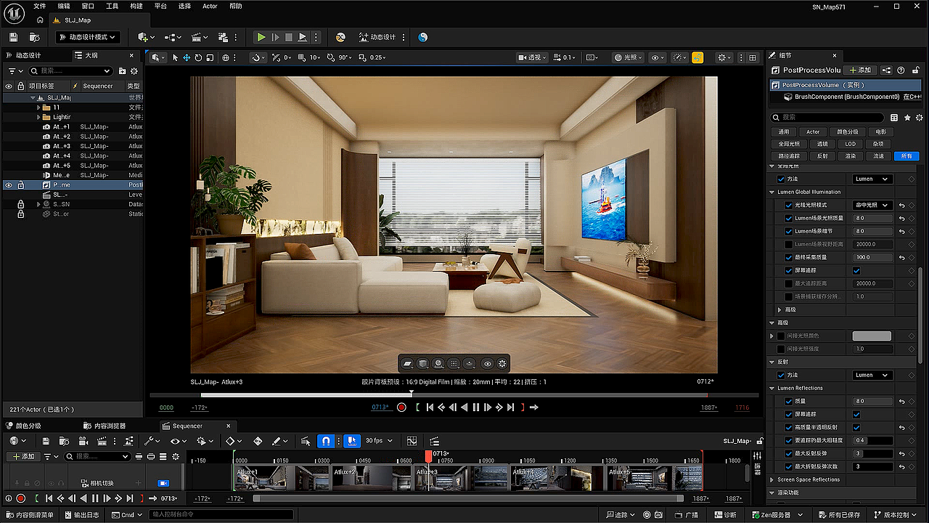Open the 帮助 menu
This screenshot has width=929, height=523.
point(236,6)
